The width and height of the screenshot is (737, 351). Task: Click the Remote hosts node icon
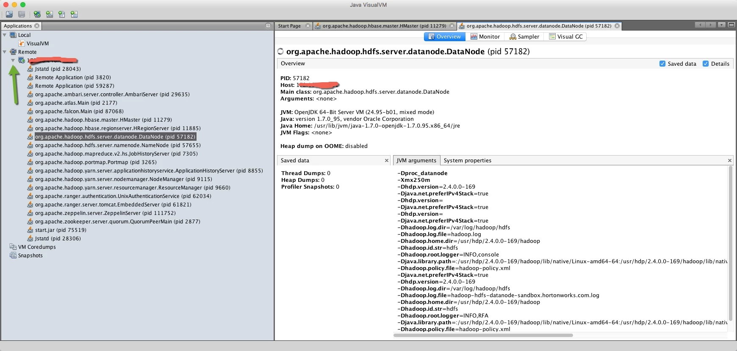tap(13, 52)
